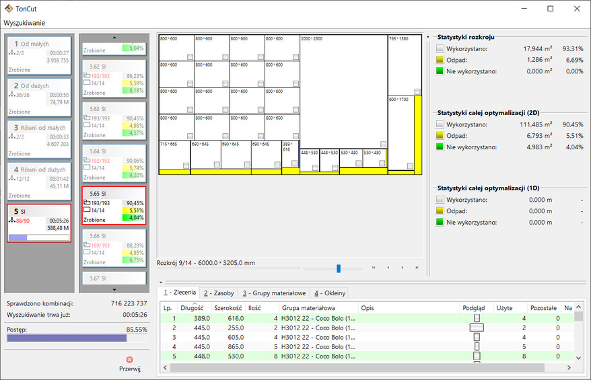Viewport: 591px width, 380px height.
Task: Click the Wykorzystano swatch box in Statystyki rozkroju
Action: (440, 48)
